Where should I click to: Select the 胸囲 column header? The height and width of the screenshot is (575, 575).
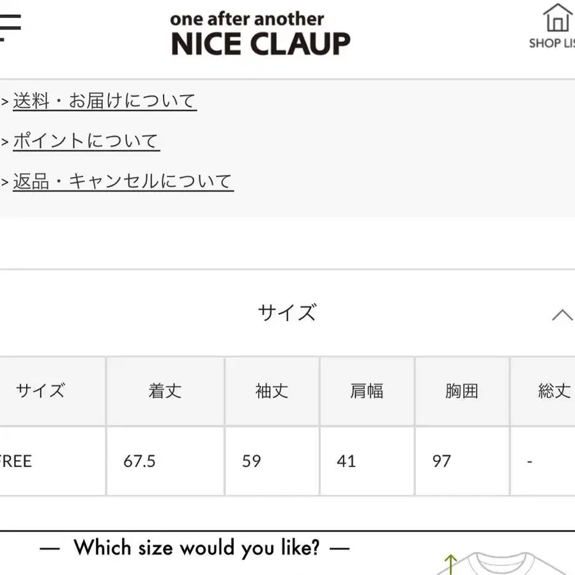(462, 391)
